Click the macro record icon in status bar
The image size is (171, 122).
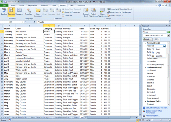(x=10, y=120)
